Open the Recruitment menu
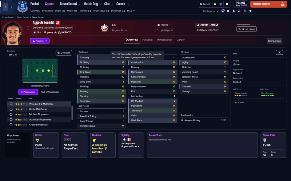291x181 pixels. (x=70, y=4)
